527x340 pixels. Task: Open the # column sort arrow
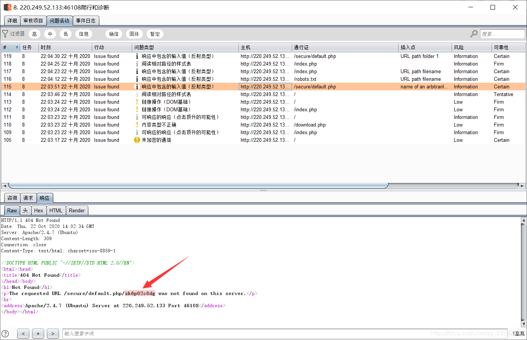(17, 48)
